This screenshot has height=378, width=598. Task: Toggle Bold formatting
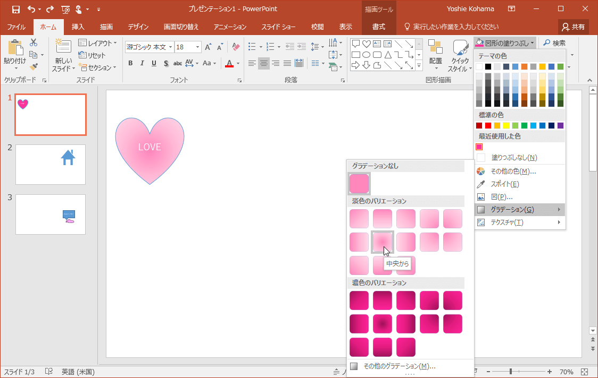[x=130, y=63]
